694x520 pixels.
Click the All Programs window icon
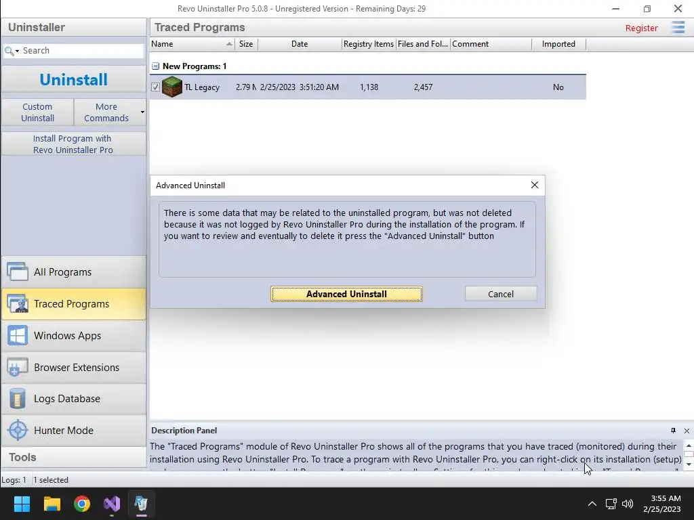(17, 272)
